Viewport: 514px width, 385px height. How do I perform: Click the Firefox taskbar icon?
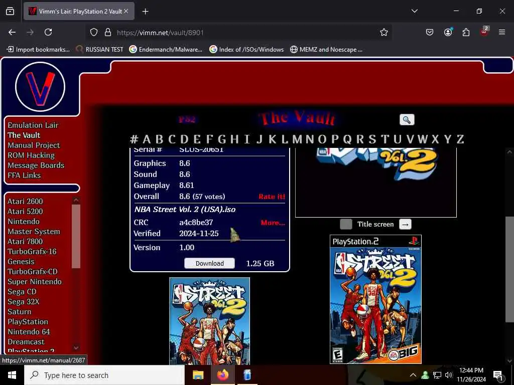[222, 375]
